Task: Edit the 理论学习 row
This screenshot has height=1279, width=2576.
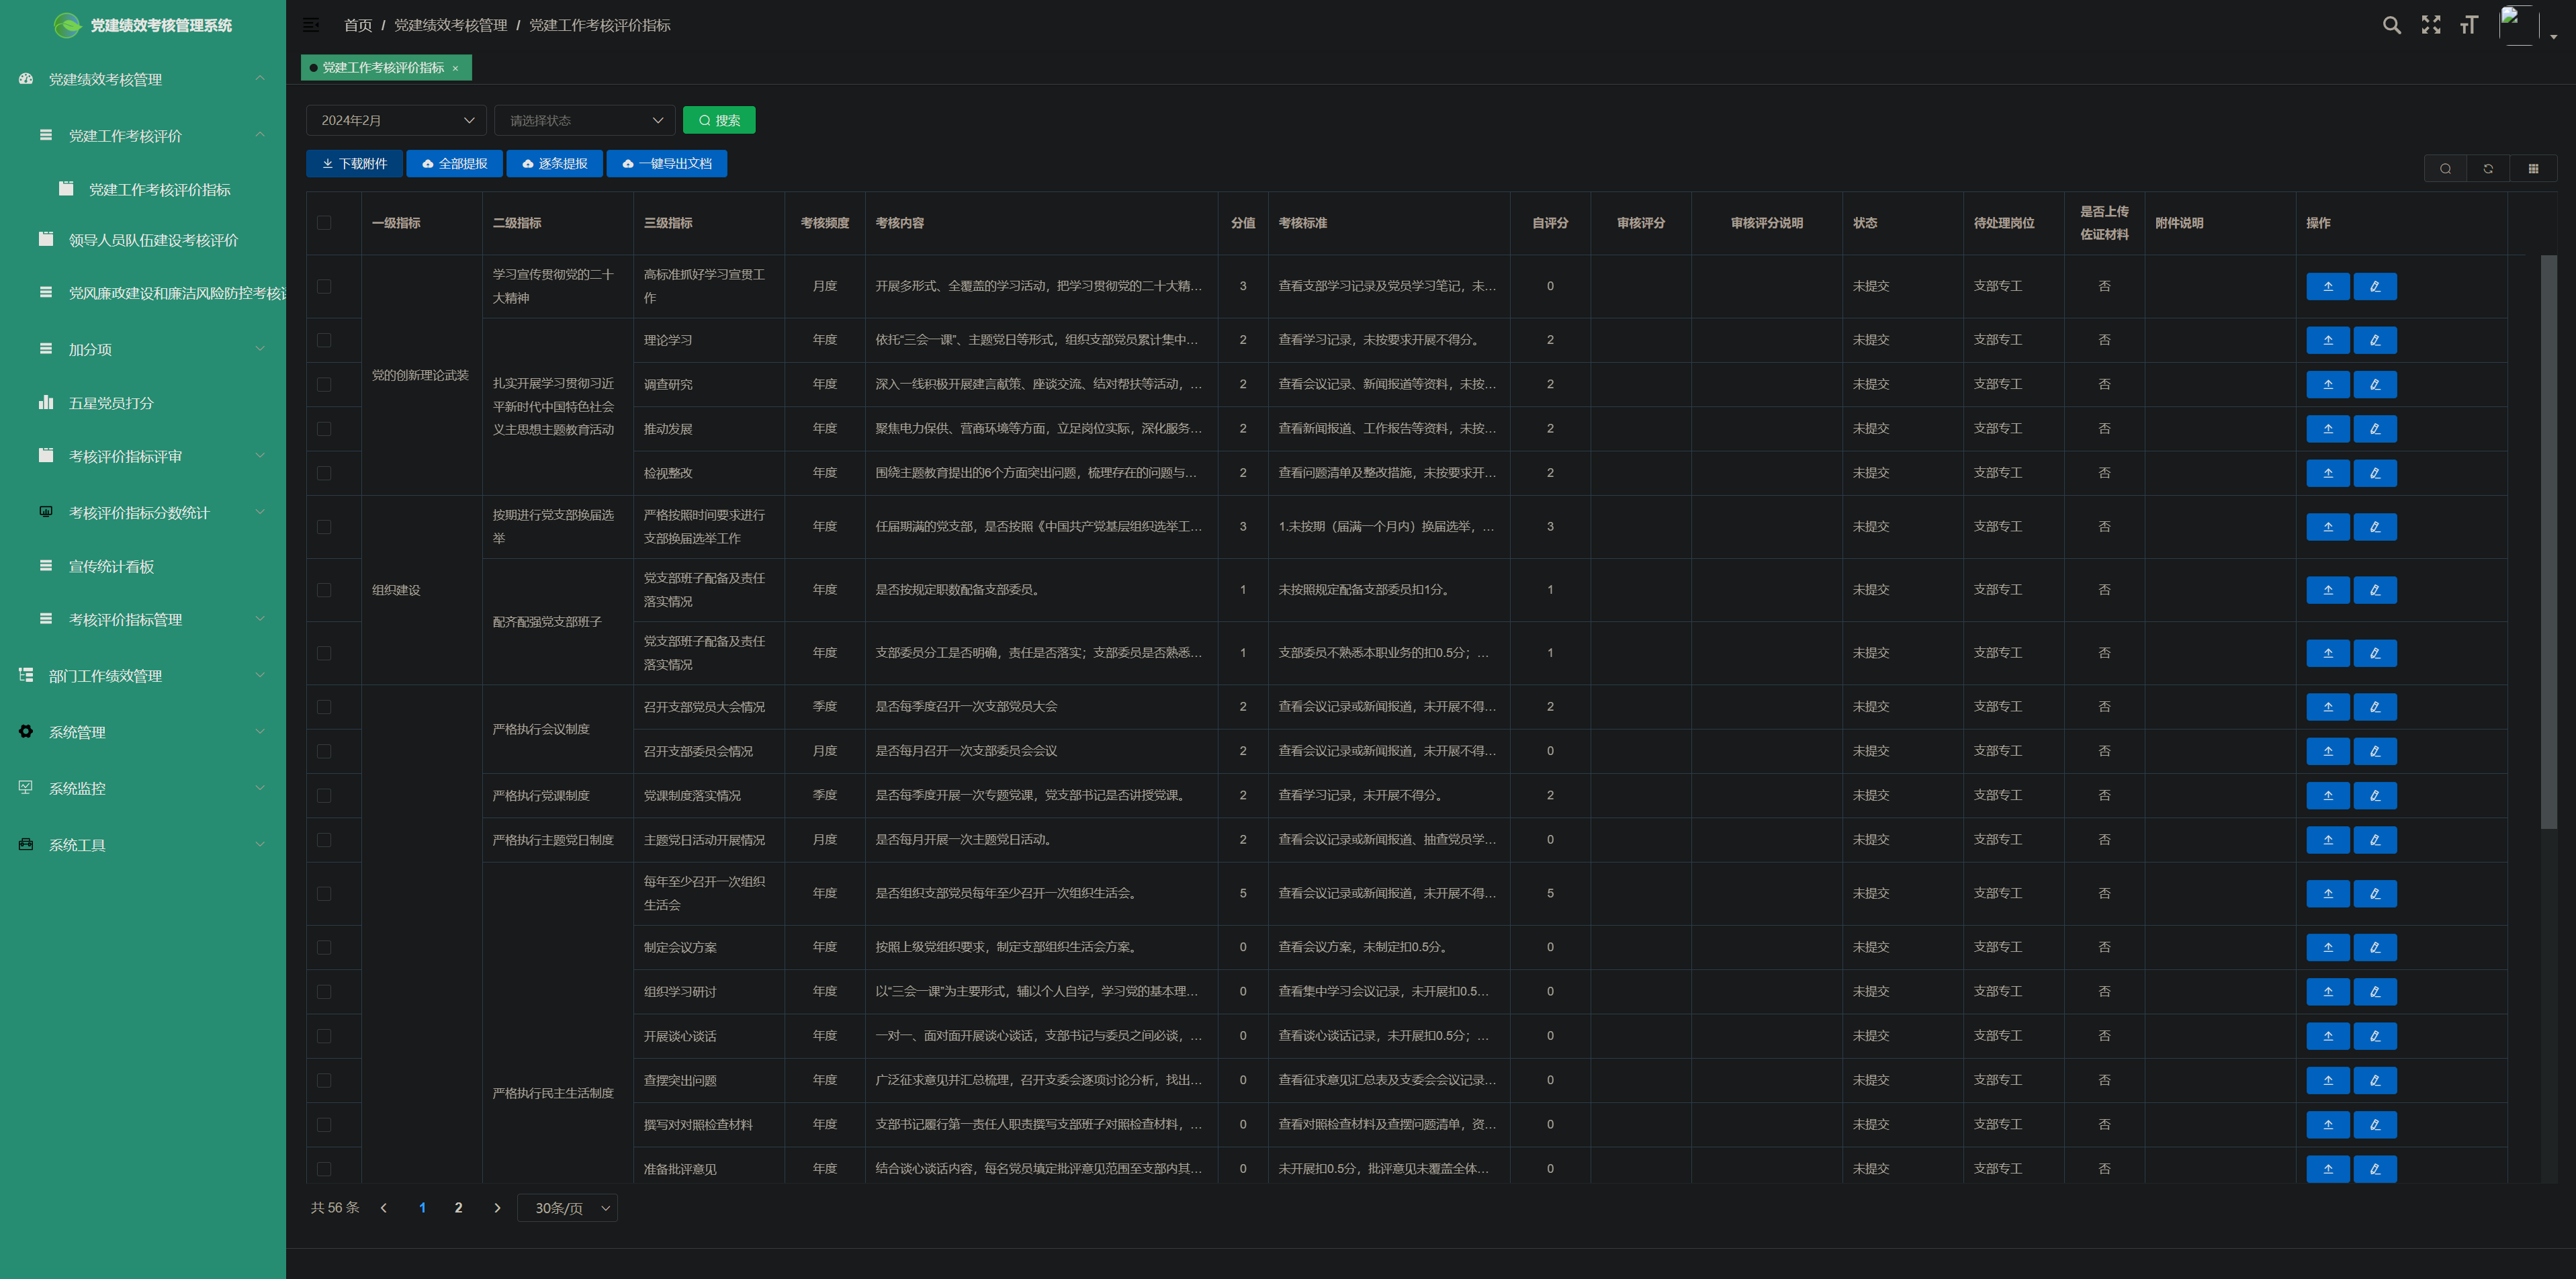Action: [2375, 340]
